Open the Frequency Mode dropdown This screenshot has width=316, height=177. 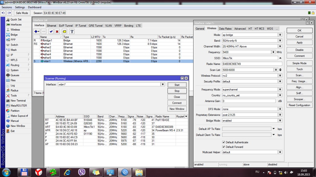click(x=280, y=90)
